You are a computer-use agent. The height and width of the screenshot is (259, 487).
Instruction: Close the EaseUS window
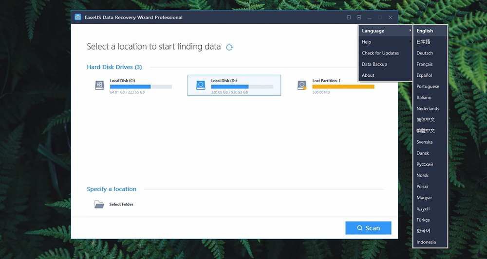pyautogui.click(x=391, y=17)
